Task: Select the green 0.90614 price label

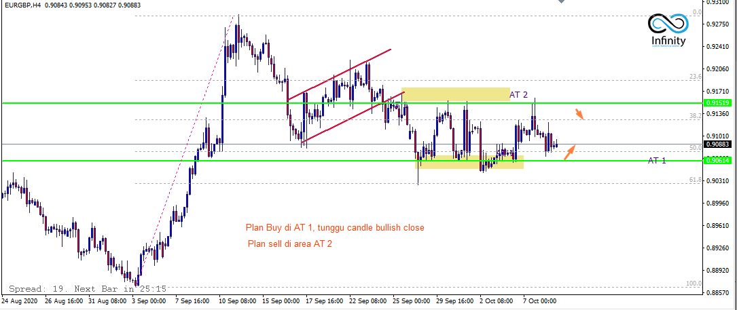Action: [x=717, y=161]
